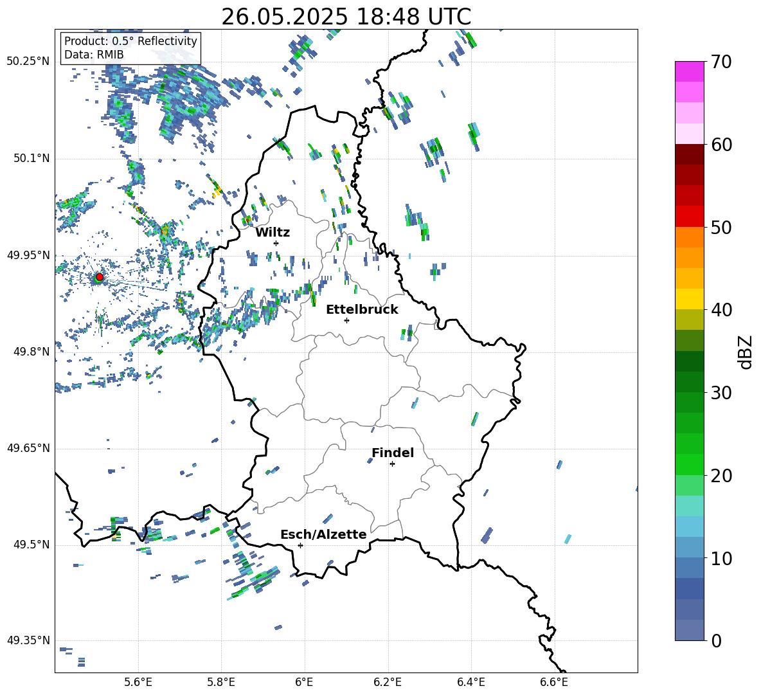Click the Ettelbruck station cross marker
The image size is (761, 695).
346,320
